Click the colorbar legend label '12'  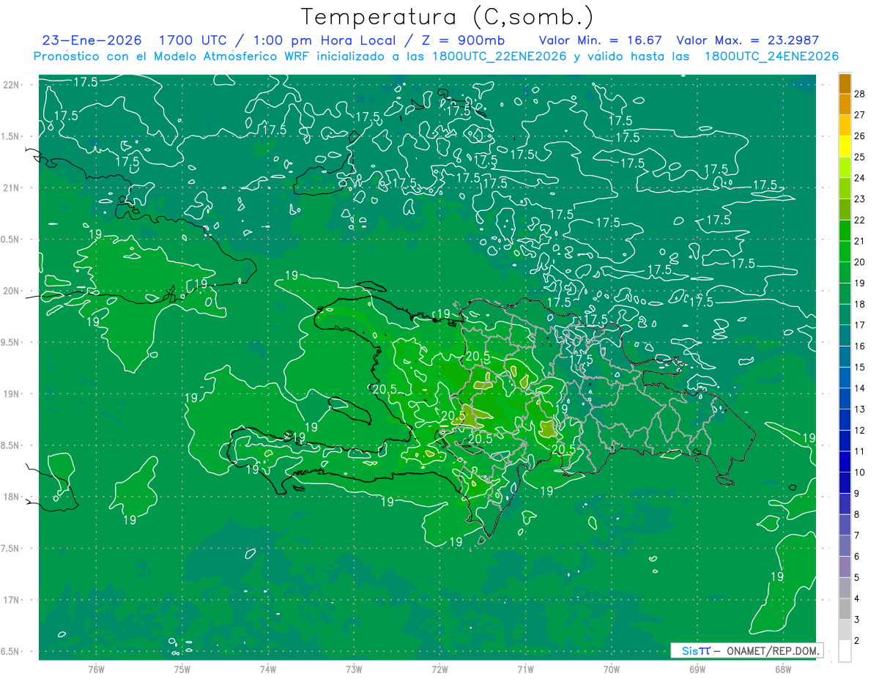(x=860, y=431)
